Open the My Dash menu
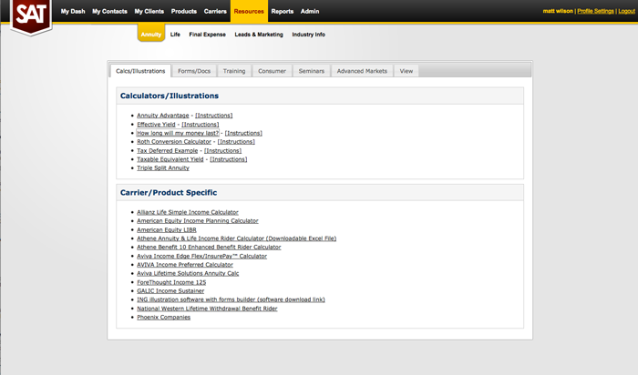The height and width of the screenshot is (375, 638). tap(73, 11)
